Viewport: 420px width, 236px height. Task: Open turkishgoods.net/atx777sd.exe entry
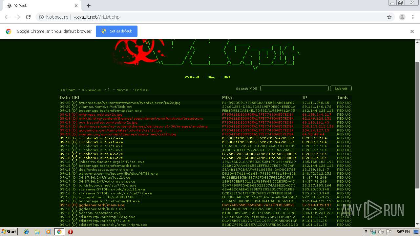click(108, 186)
